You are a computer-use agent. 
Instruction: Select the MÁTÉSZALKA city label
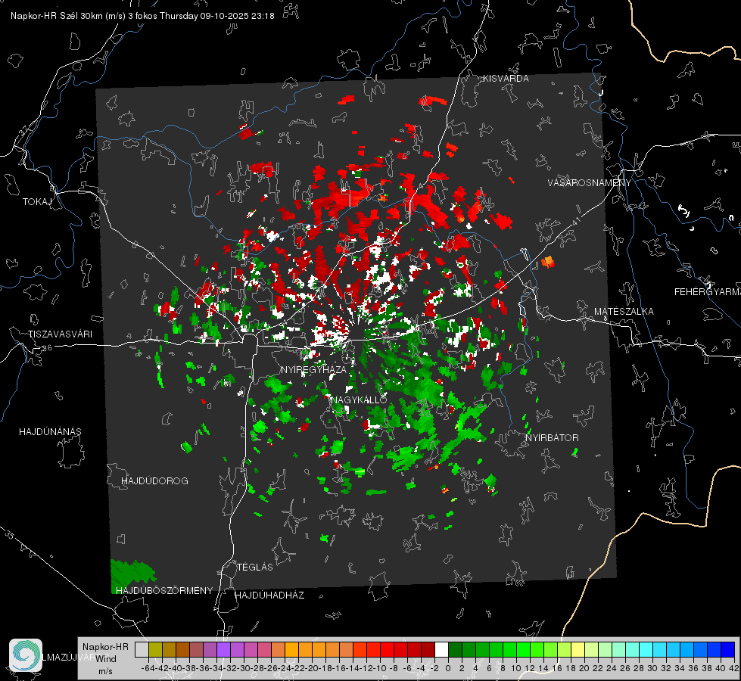624,312
